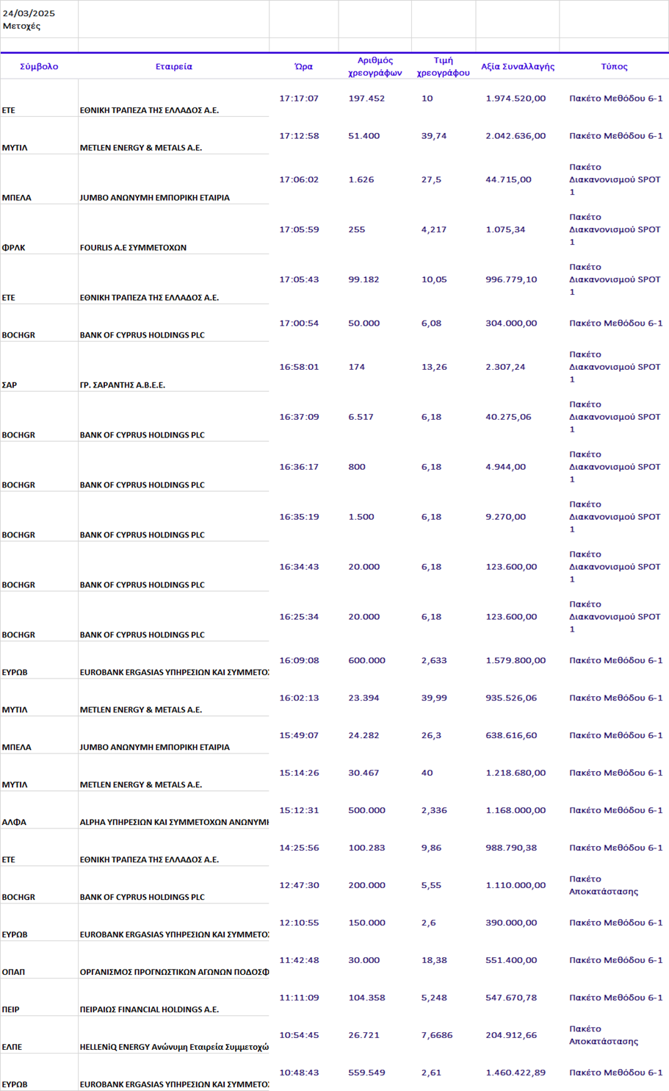Select the price cell 39,99
The width and height of the screenshot is (669, 1091).
tap(434, 698)
